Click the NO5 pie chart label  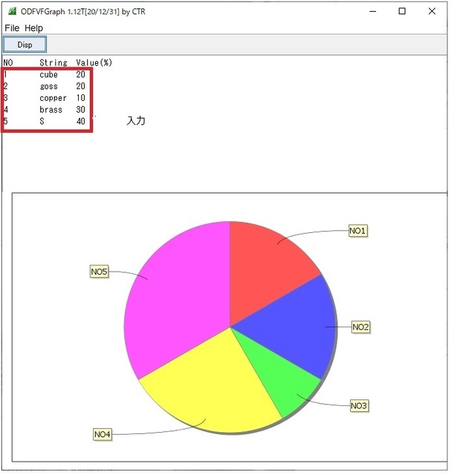pyautogui.click(x=99, y=272)
